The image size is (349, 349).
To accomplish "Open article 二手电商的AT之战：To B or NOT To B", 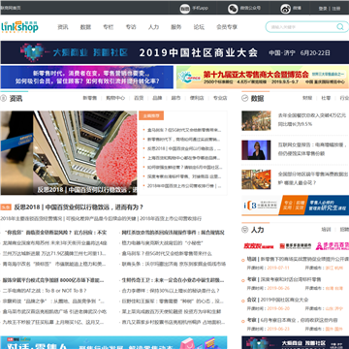I will (45, 291).
